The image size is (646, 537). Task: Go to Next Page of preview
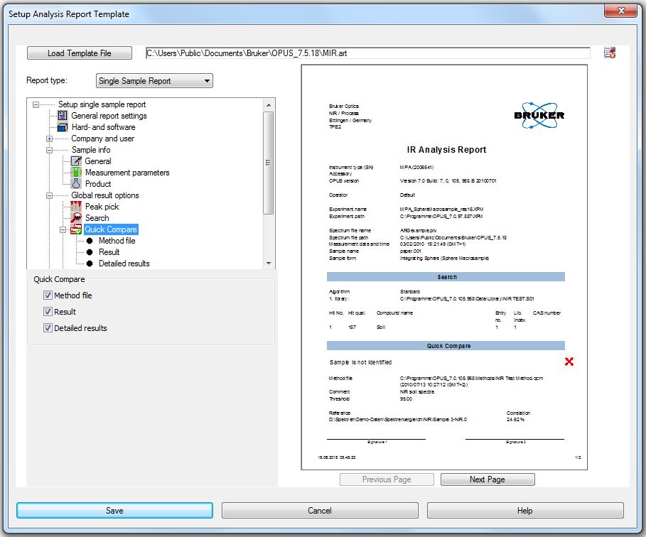tap(488, 479)
